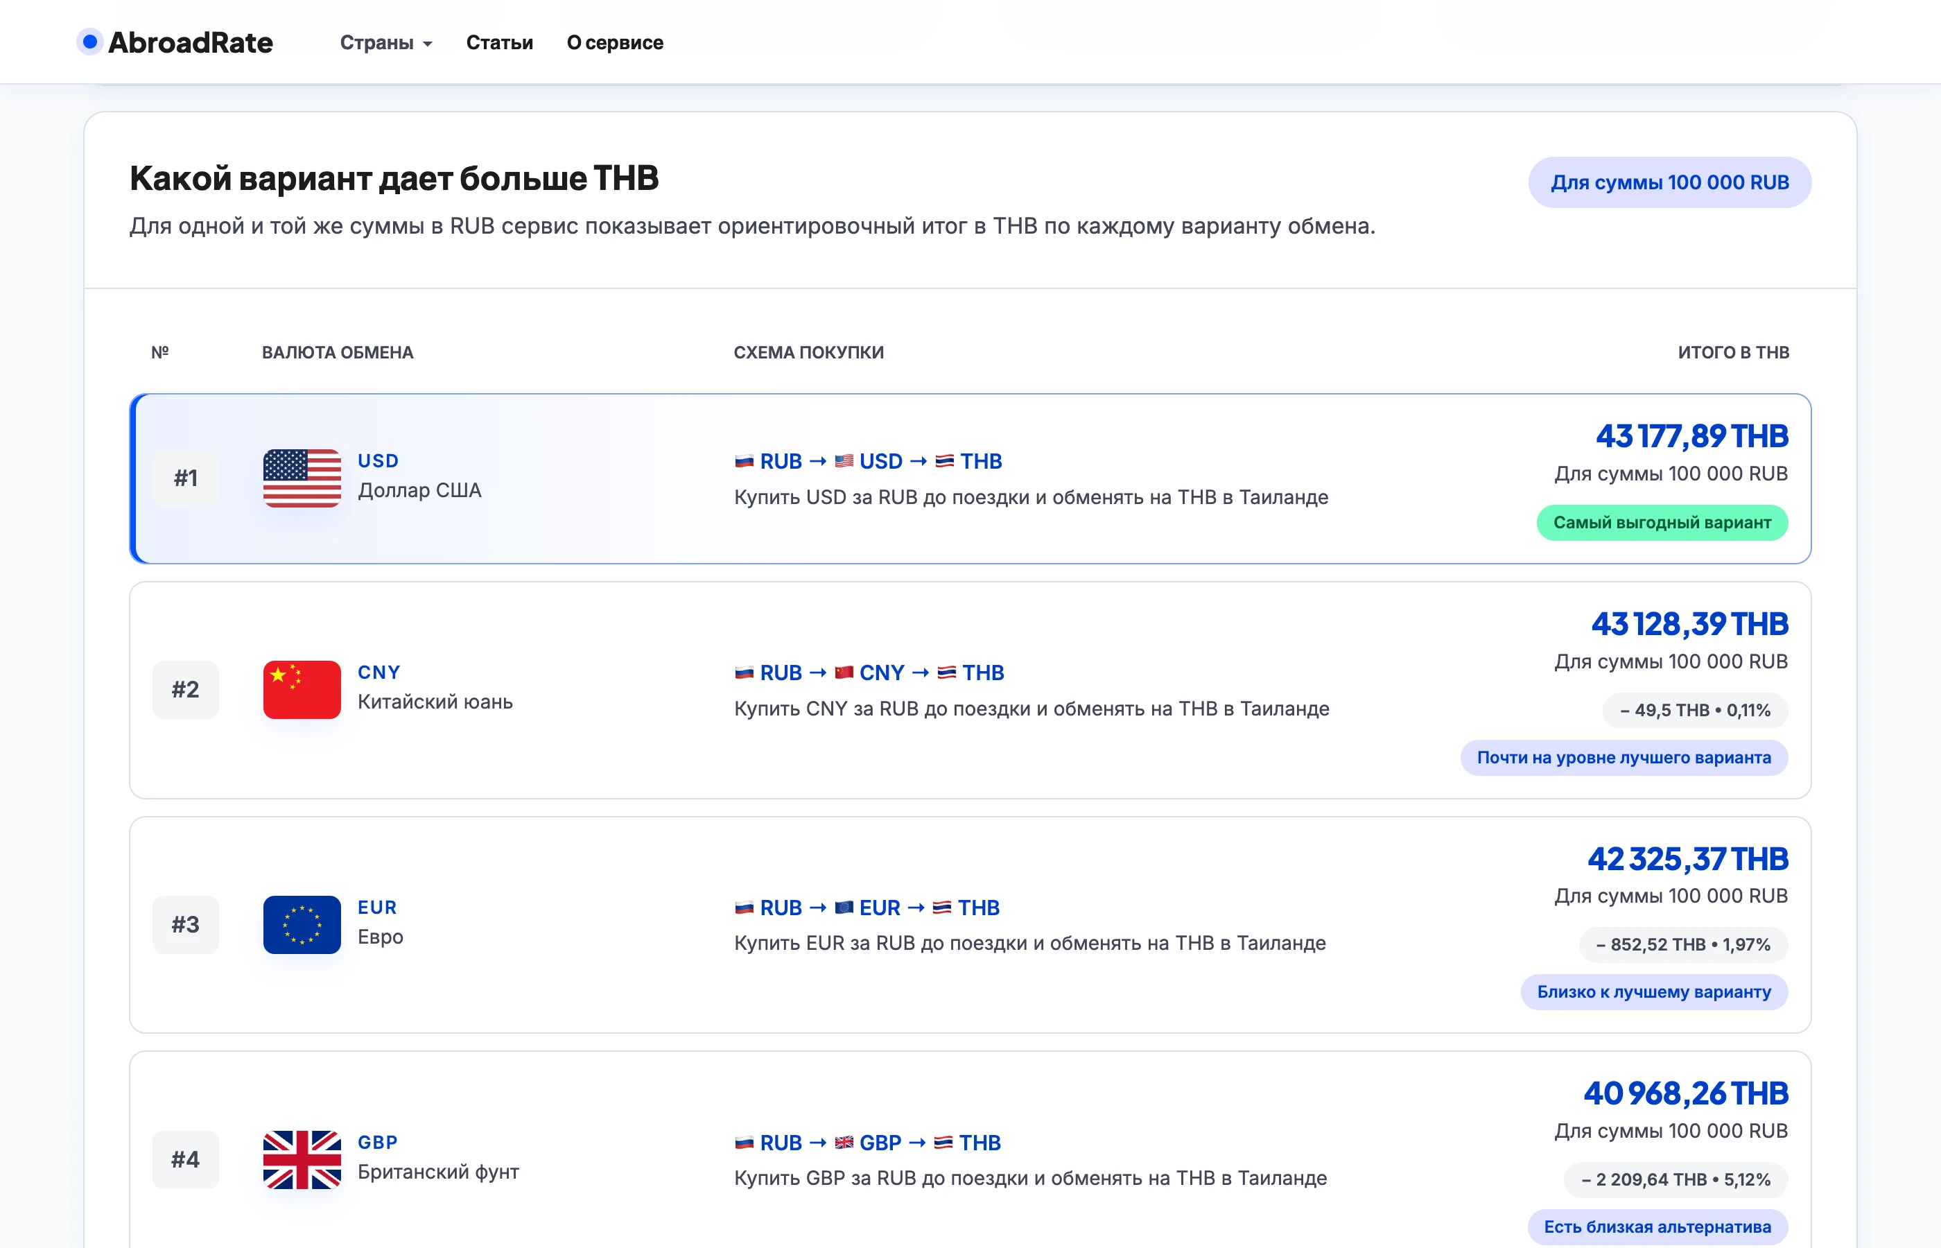Click the China flag in row #2

[302, 690]
